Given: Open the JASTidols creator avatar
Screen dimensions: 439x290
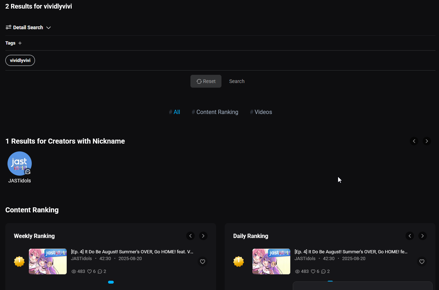Looking at the screenshot, I should pyautogui.click(x=20, y=164).
